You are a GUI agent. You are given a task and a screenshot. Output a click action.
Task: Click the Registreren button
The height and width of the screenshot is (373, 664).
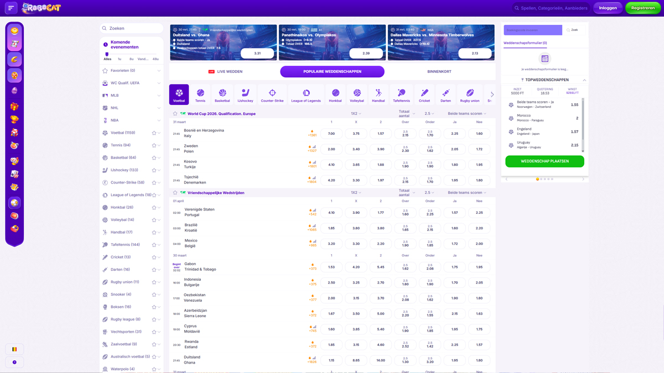(642, 8)
